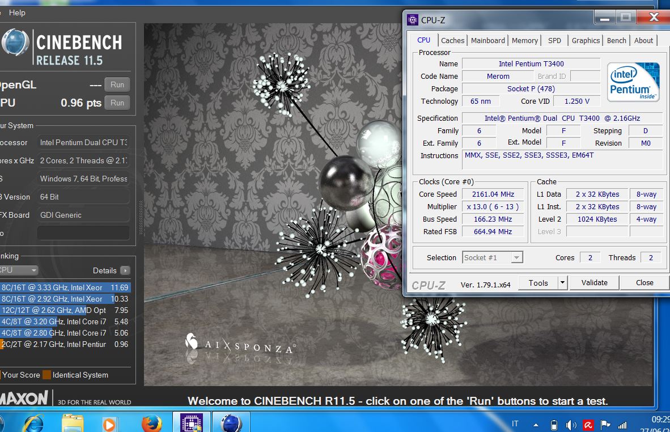
Task: Run the Cinebench OpenGL test
Action: click(117, 84)
